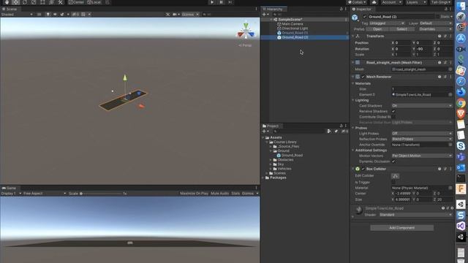Expand the _Source_Files folder
The height and width of the screenshot is (263, 468).
point(271,146)
